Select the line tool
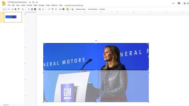This screenshot has height=106, width=189. point(43,9)
